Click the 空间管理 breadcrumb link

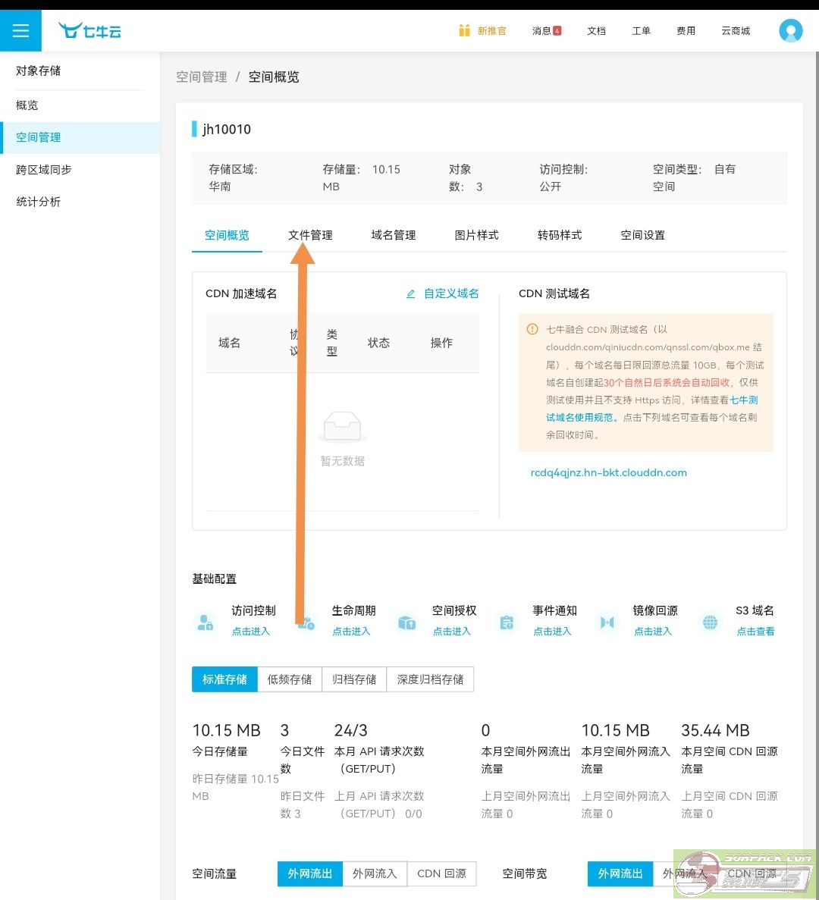pos(202,77)
